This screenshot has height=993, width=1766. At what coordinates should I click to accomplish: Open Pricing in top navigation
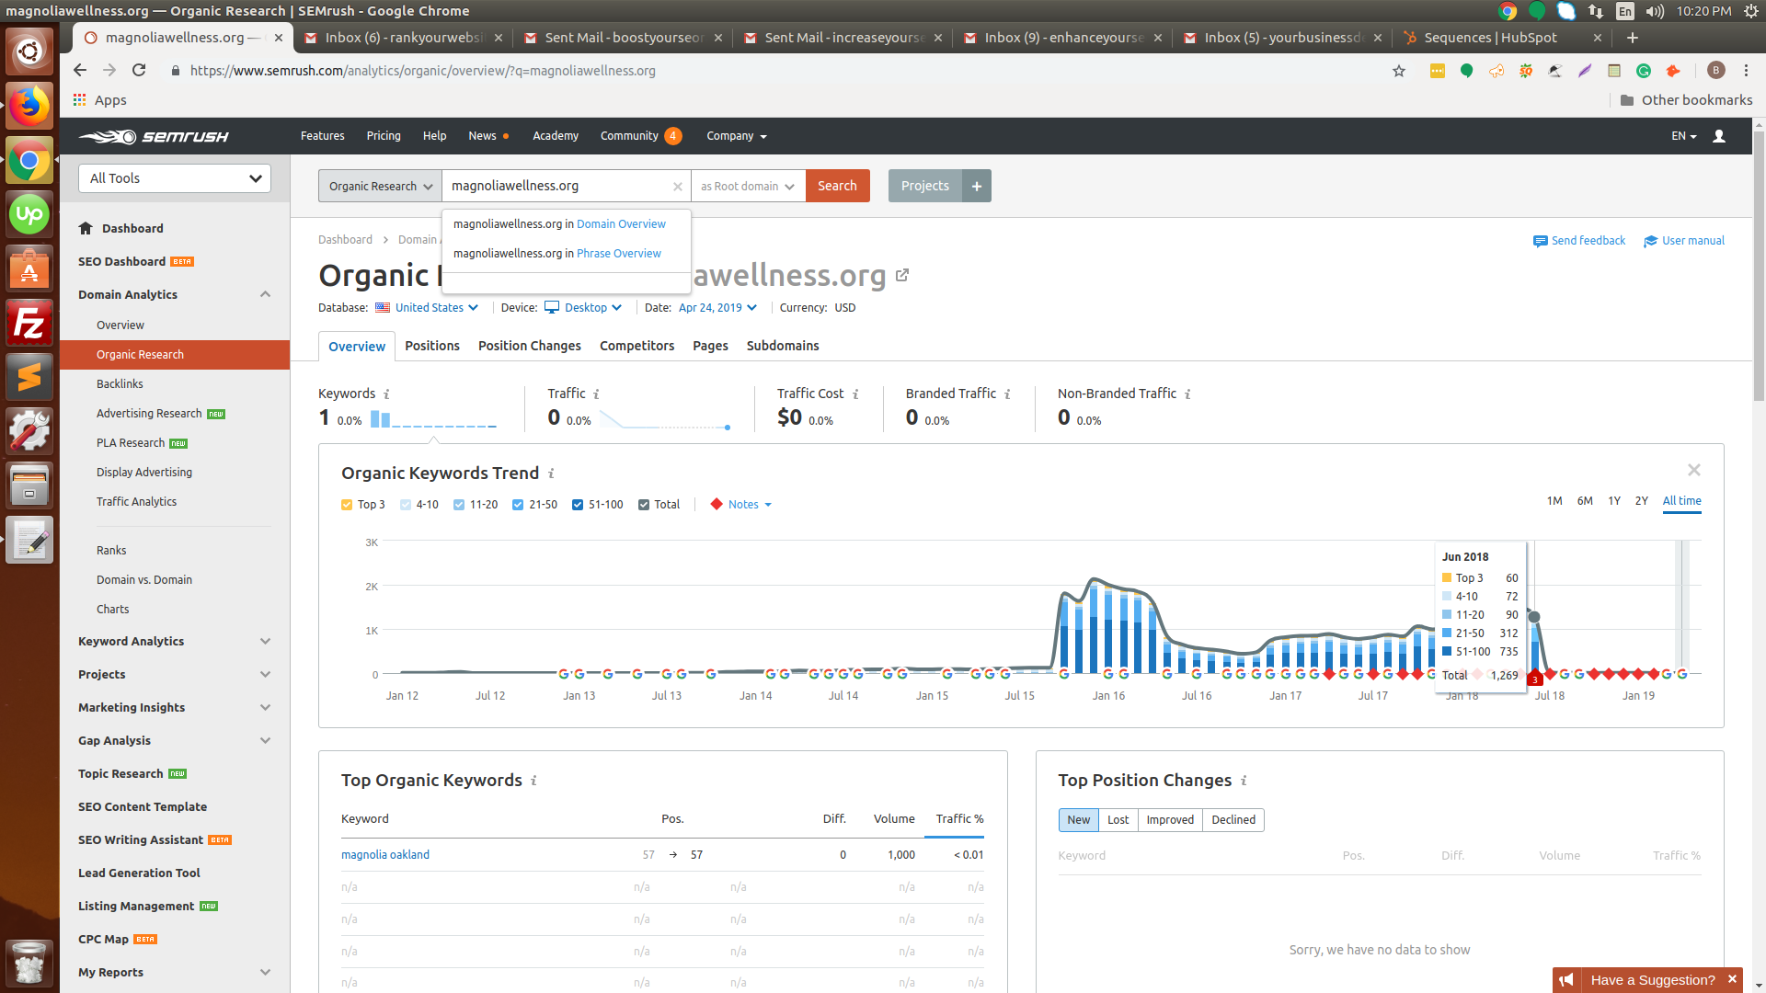pos(384,136)
